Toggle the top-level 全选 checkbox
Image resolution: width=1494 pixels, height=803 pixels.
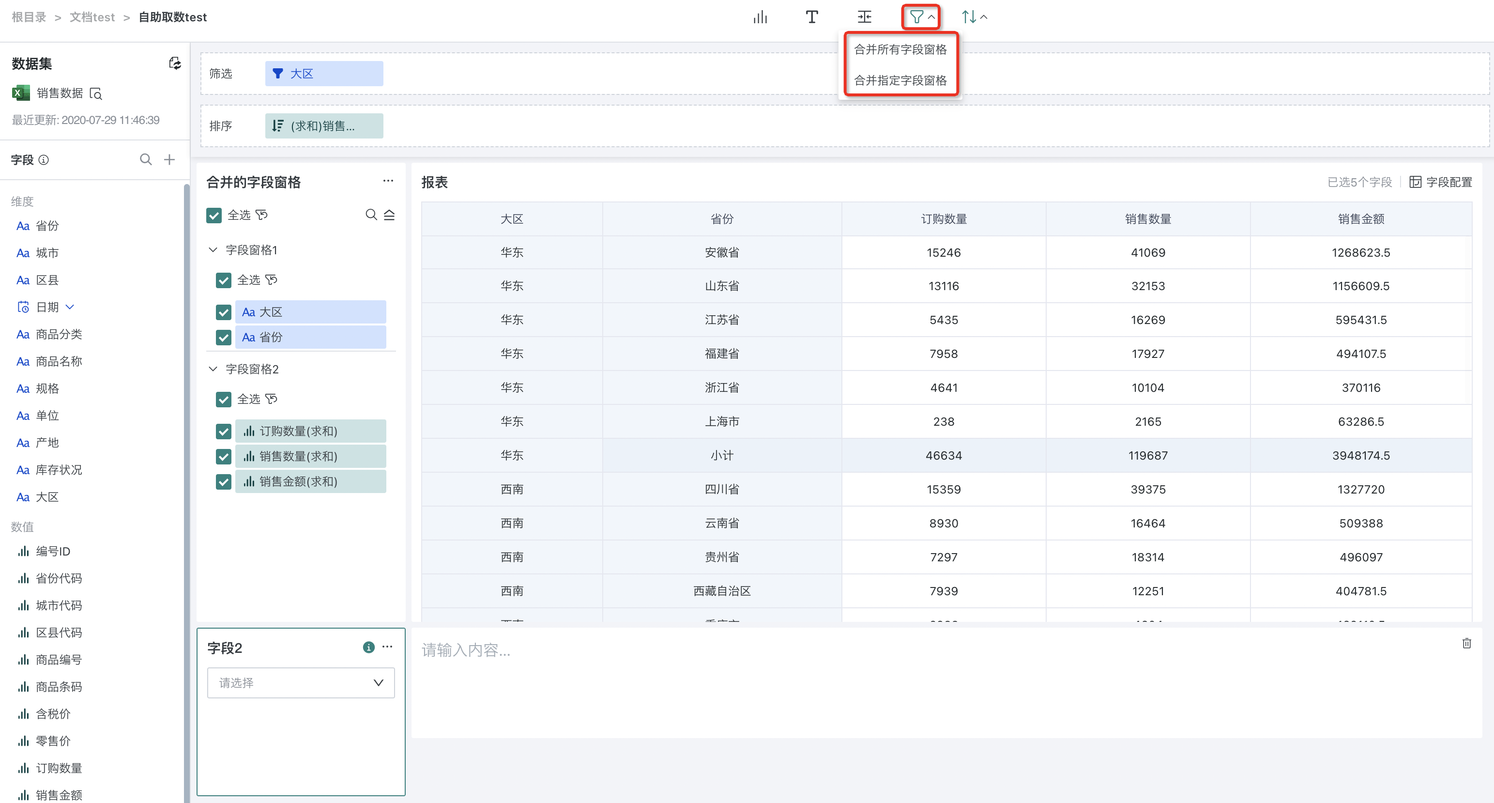[214, 215]
